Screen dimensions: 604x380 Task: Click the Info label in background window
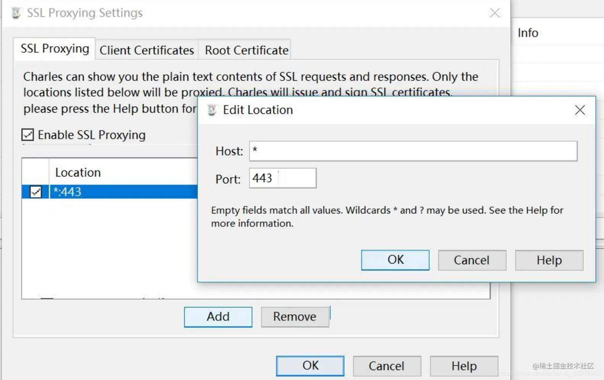(528, 33)
